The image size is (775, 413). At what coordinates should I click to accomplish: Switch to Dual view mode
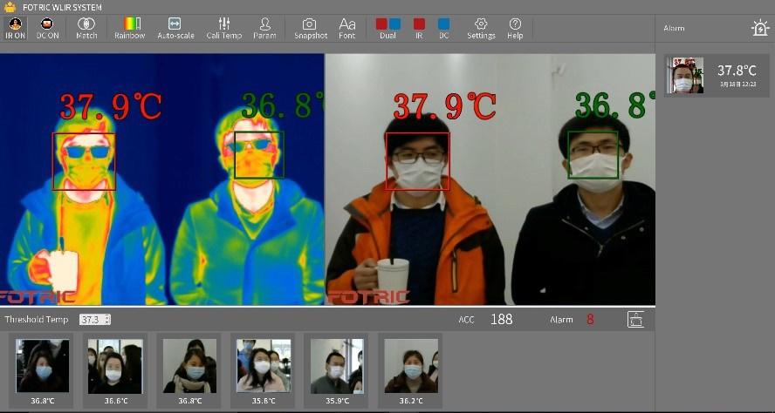[388, 28]
